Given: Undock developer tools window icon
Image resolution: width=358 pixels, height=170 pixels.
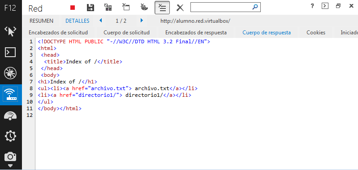Looking at the screenshot, I should [338, 6].
